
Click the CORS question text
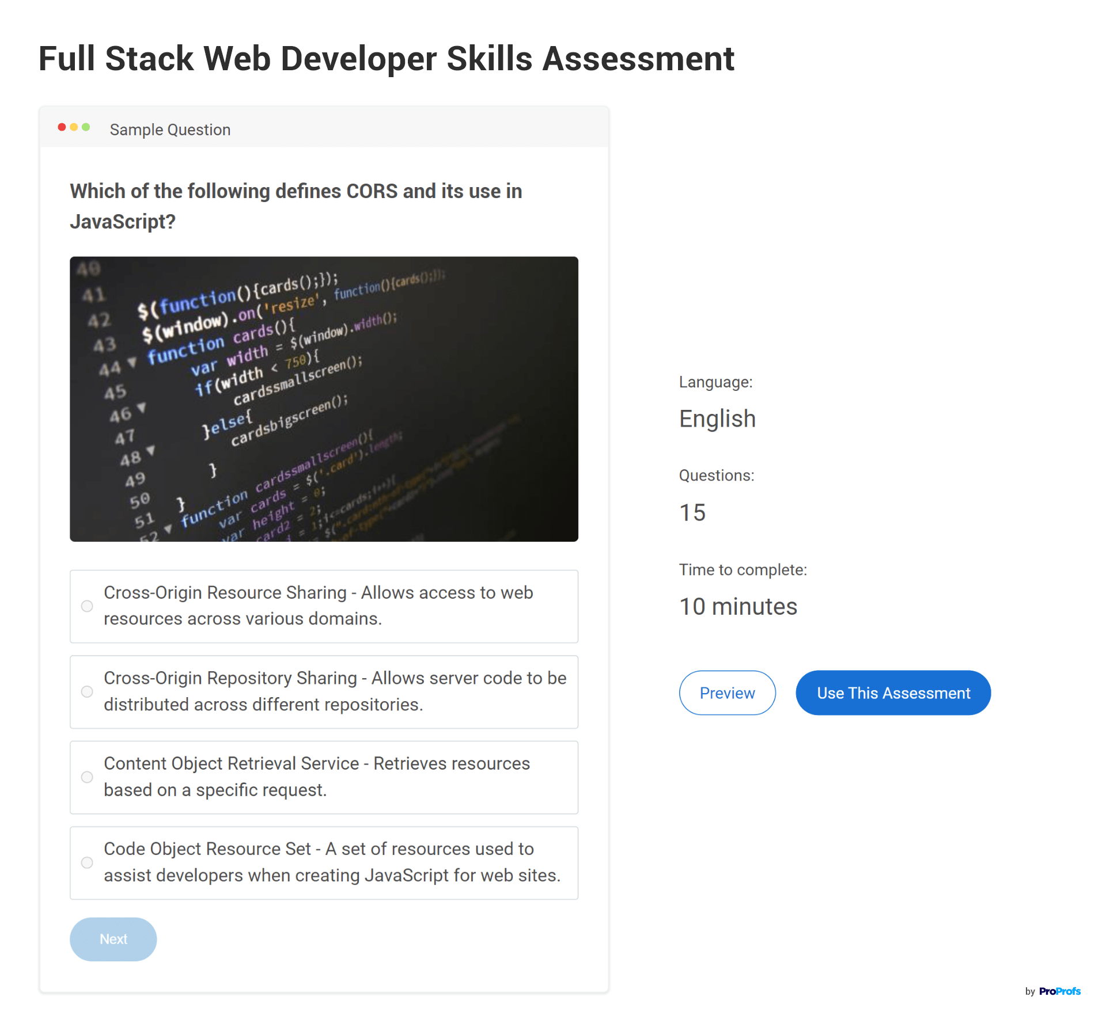296,206
